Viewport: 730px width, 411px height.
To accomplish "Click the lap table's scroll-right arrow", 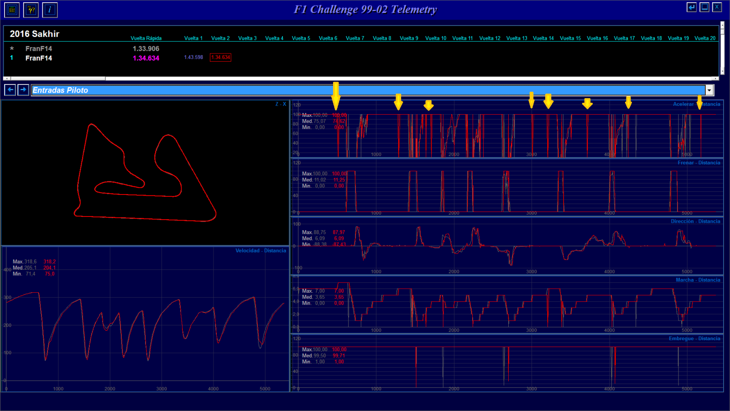I will 716,79.
